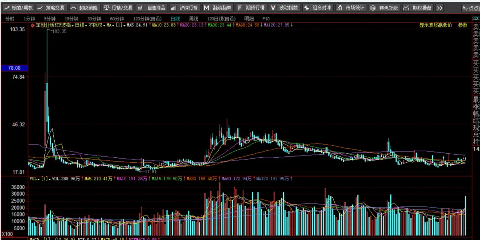480x240 pixels.
Task: Open the [1] dropdown beside VOL
Action: click(46, 179)
